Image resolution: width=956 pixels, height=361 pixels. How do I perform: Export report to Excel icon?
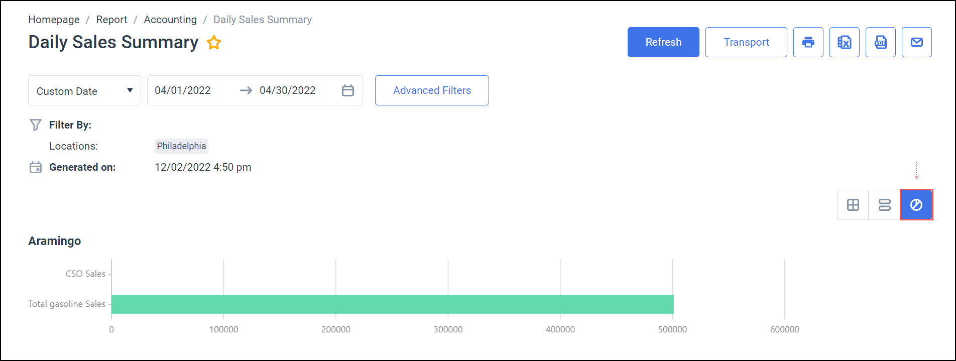click(x=844, y=42)
